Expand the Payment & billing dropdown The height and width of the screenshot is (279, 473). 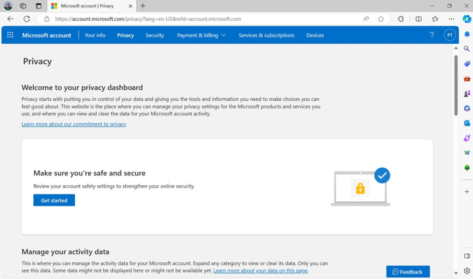pyautogui.click(x=201, y=35)
